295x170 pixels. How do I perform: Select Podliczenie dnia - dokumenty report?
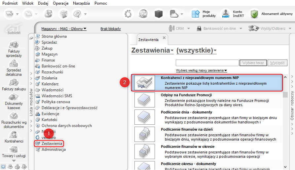[207, 117]
